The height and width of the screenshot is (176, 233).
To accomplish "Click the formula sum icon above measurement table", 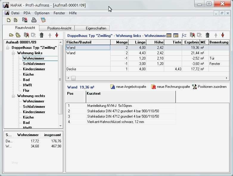I will 184,35.
